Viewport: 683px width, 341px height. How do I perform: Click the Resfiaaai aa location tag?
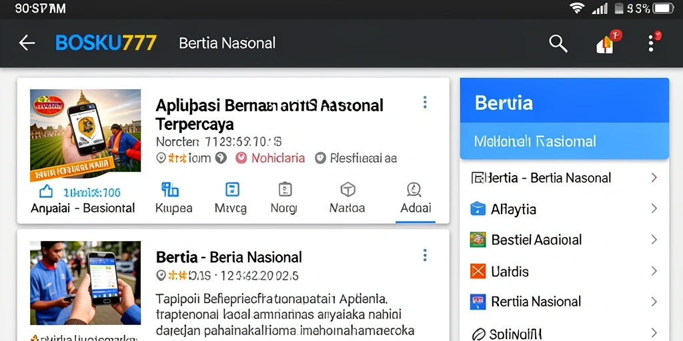point(356,158)
